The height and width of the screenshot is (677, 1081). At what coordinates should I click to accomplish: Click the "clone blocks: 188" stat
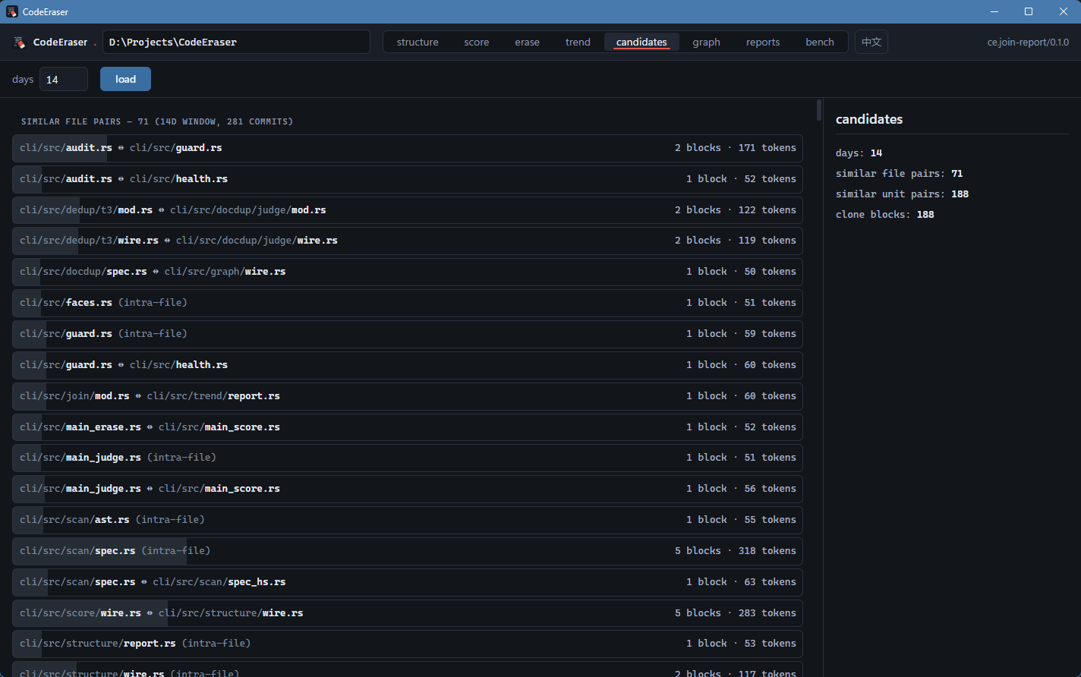click(x=885, y=215)
